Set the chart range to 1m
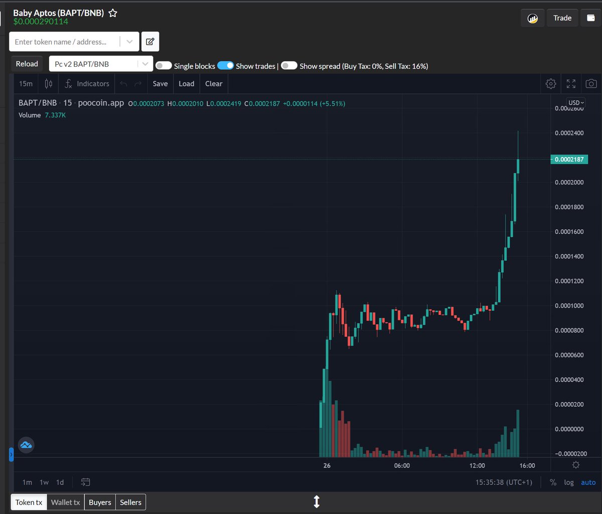Screen dimensions: 602x514 point(27,482)
